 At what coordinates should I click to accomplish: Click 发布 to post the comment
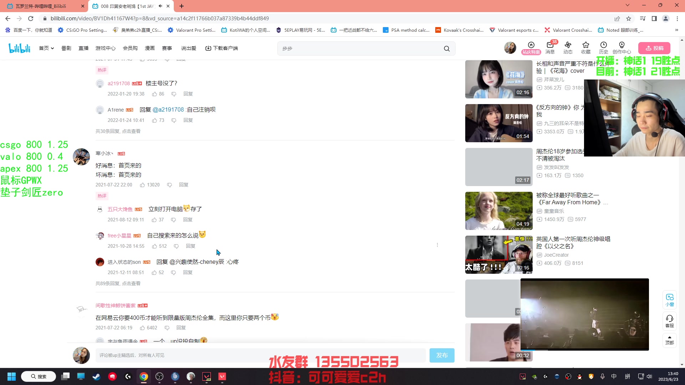[442, 355]
